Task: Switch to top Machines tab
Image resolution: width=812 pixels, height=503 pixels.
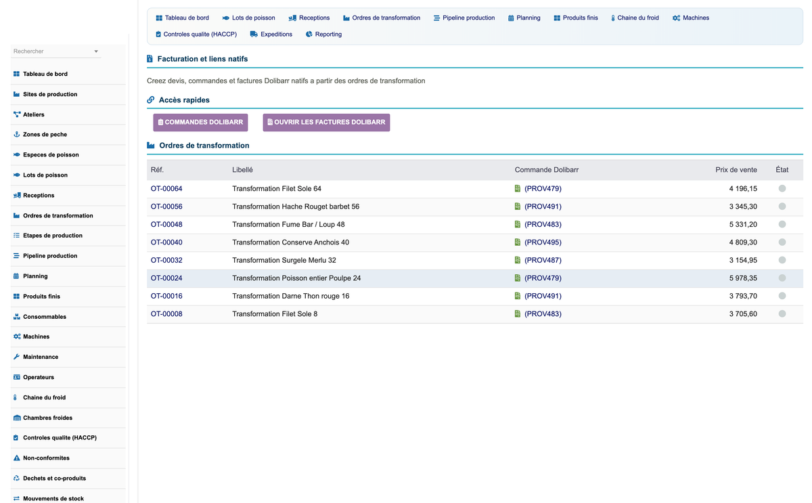Action: click(x=691, y=18)
